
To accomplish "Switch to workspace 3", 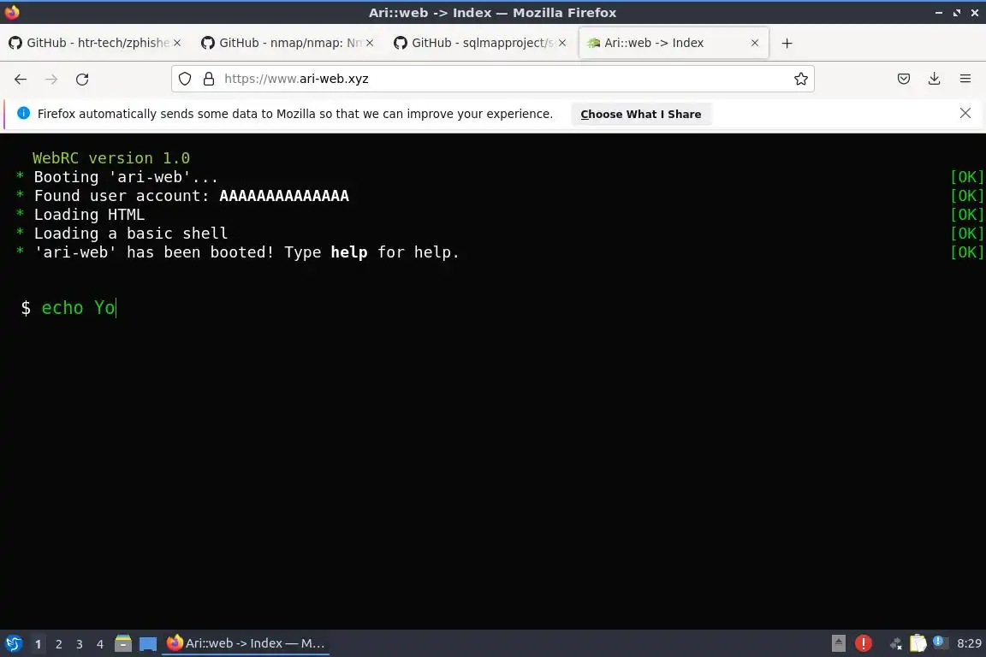I will pos(80,644).
